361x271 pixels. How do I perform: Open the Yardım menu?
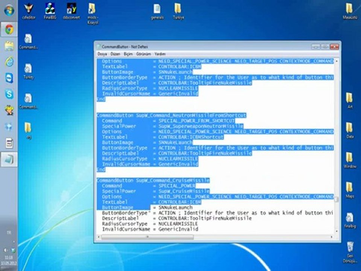pos(160,54)
